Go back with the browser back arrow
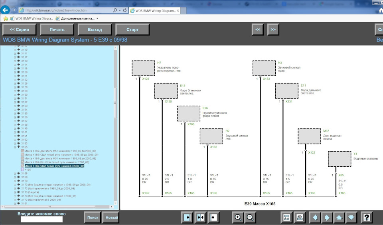Screen dimensions: 383x225 [x=5, y=10]
